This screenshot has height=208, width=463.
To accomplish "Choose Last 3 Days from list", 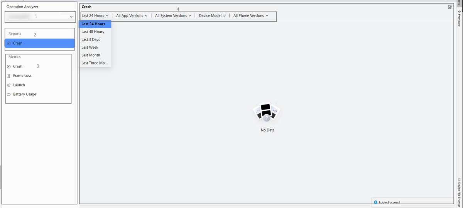I will (91, 40).
